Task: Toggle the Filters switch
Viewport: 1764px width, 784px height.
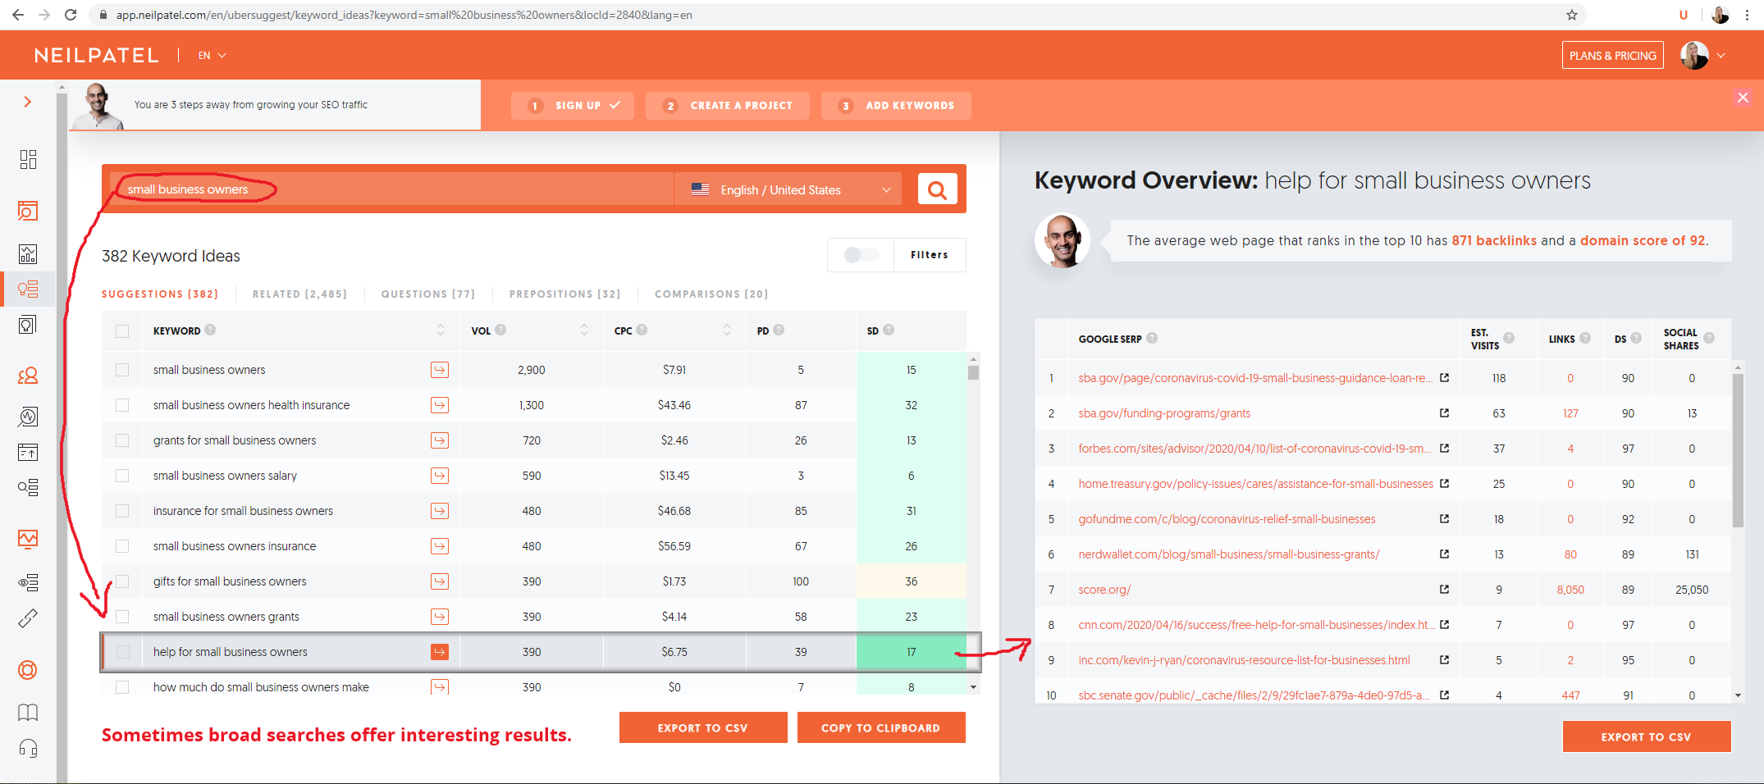Action: [x=860, y=255]
